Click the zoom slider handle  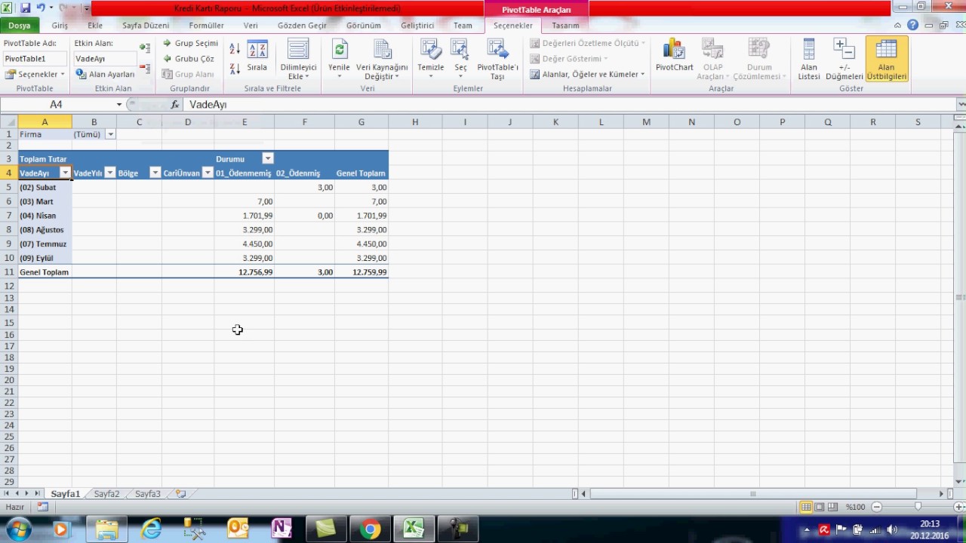pos(918,507)
